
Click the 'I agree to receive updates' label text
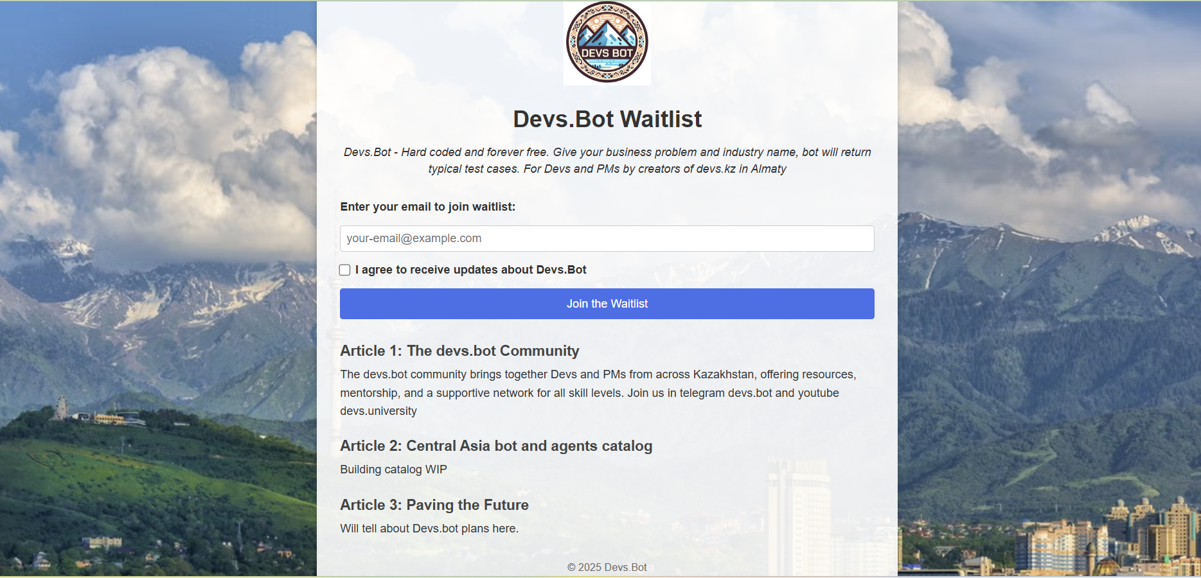click(471, 270)
